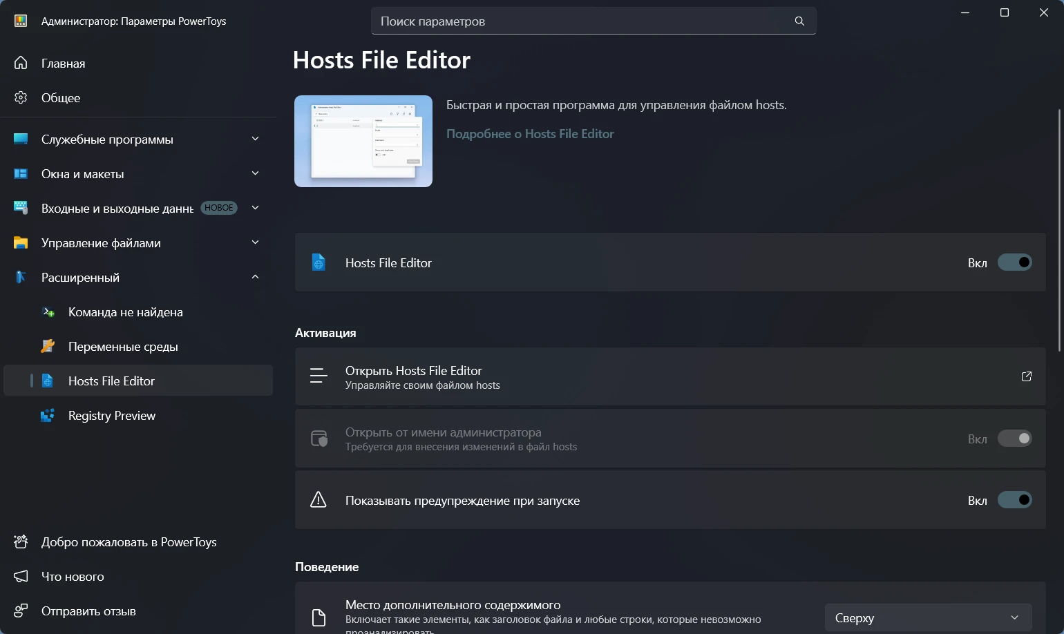Click the Advanced category icon
This screenshot has height=634, width=1064.
21,277
